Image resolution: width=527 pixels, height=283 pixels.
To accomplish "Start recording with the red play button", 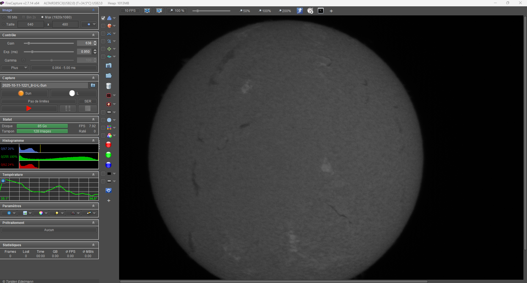I will tap(29, 109).
